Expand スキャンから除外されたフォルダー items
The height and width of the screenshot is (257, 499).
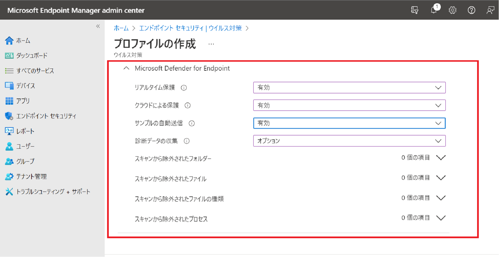tap(441, 158)
